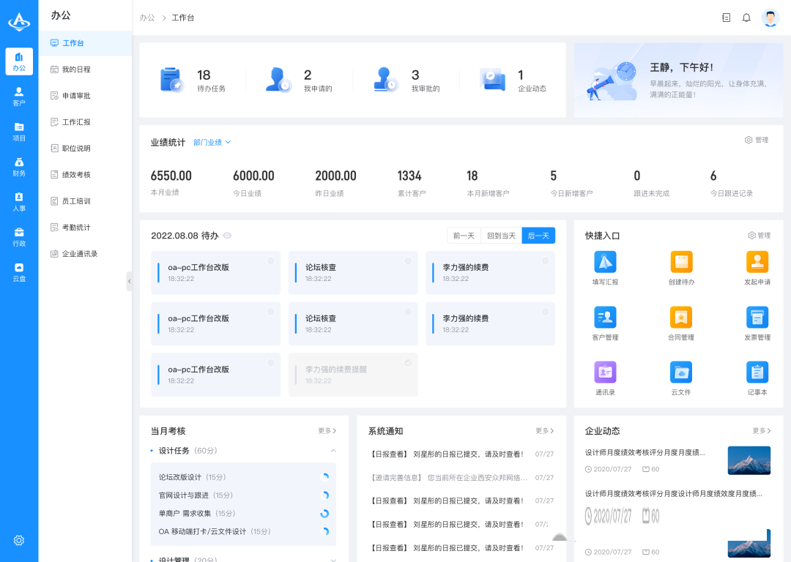
Task: Open the 云盘 module in left sidebar
Action: (19, 272)
